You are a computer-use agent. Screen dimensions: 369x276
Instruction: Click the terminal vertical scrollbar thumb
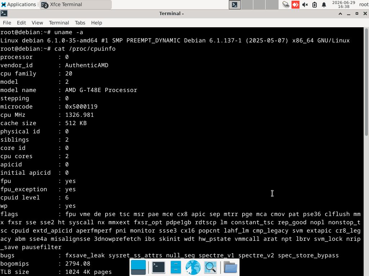coord(366,82)
